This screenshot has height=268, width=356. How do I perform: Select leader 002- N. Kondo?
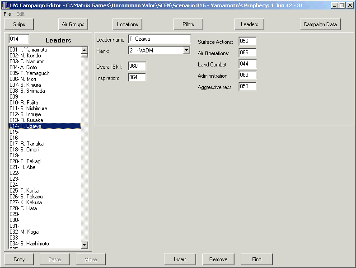pos(44,56)
